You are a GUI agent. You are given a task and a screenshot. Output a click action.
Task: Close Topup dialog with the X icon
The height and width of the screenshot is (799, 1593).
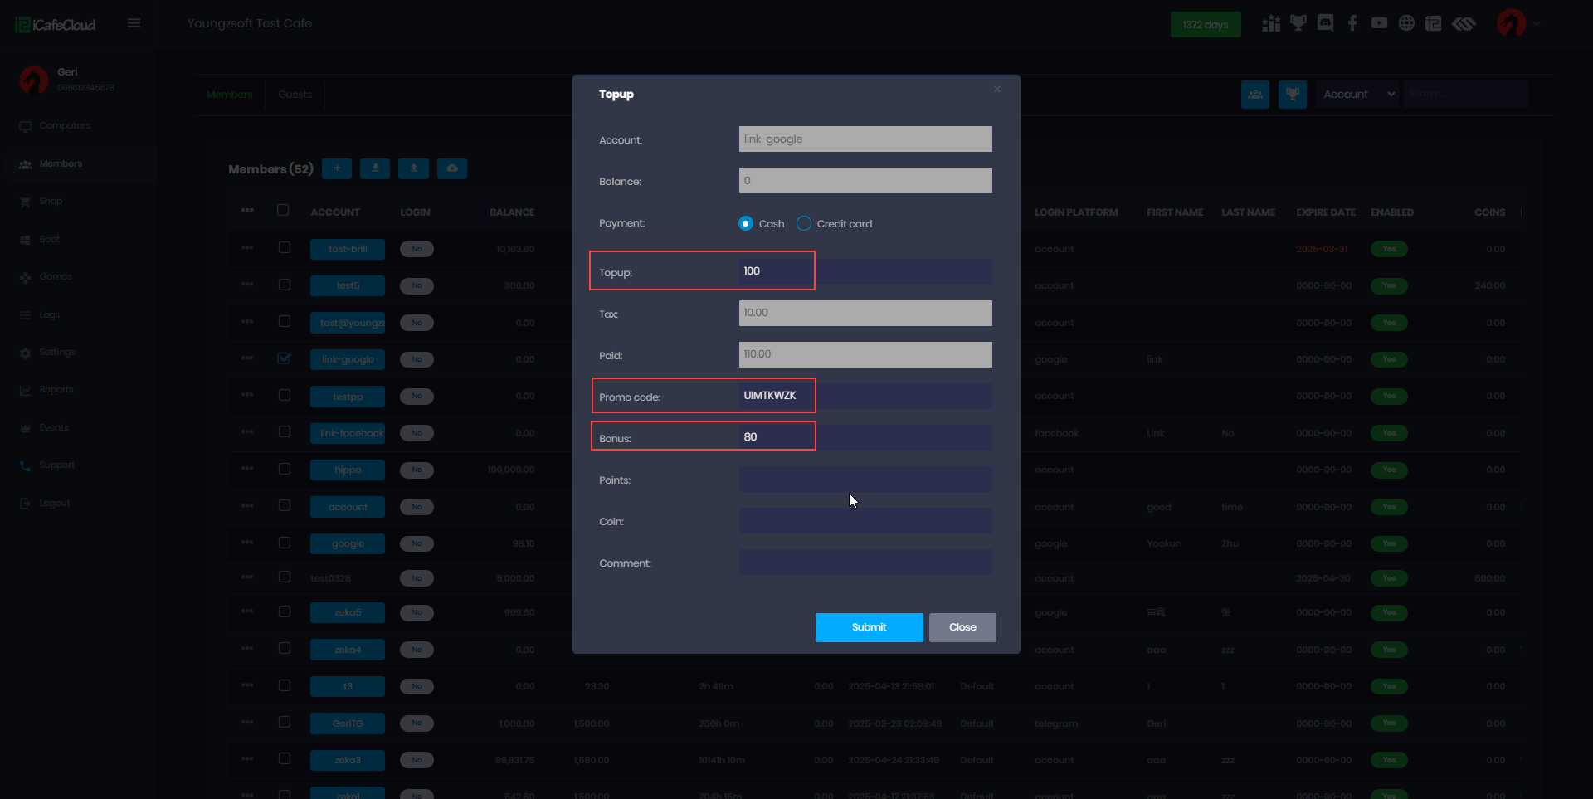point(997,90)
